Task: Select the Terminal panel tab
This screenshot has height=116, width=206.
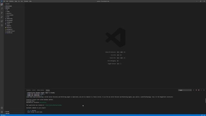Action: pos(48,90)
